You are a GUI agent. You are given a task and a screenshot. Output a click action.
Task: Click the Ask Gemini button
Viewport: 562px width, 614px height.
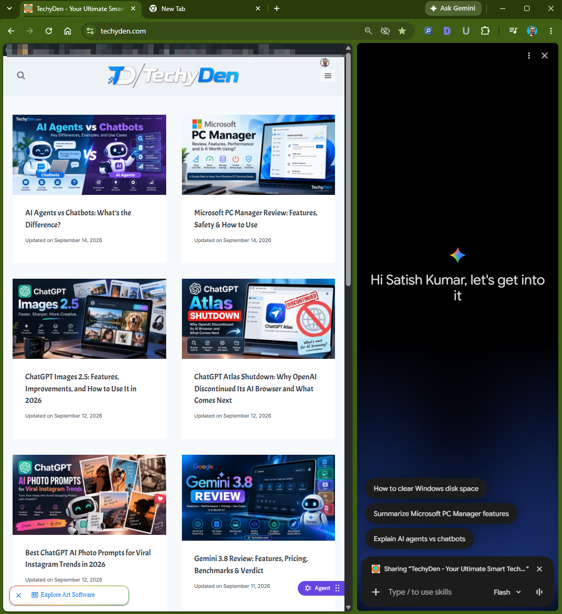point(453,8)
